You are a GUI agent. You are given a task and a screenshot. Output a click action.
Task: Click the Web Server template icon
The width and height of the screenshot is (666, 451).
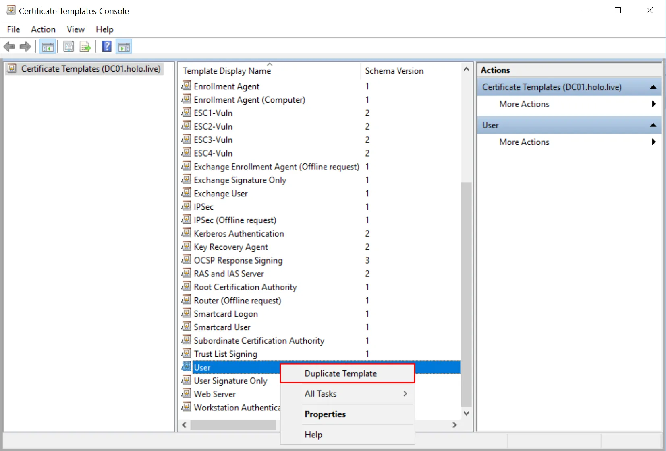(186, 393)
